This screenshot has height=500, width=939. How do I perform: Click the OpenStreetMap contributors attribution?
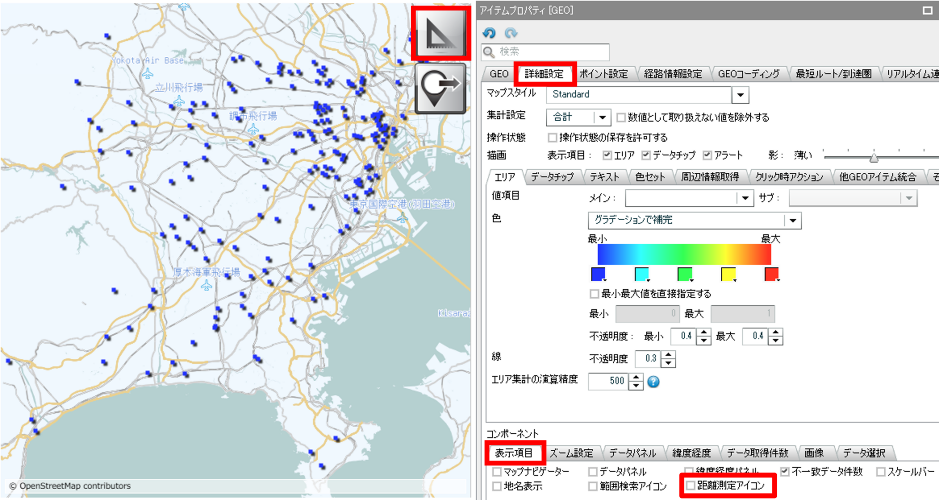pyautogui.click(x=70, y=486)
